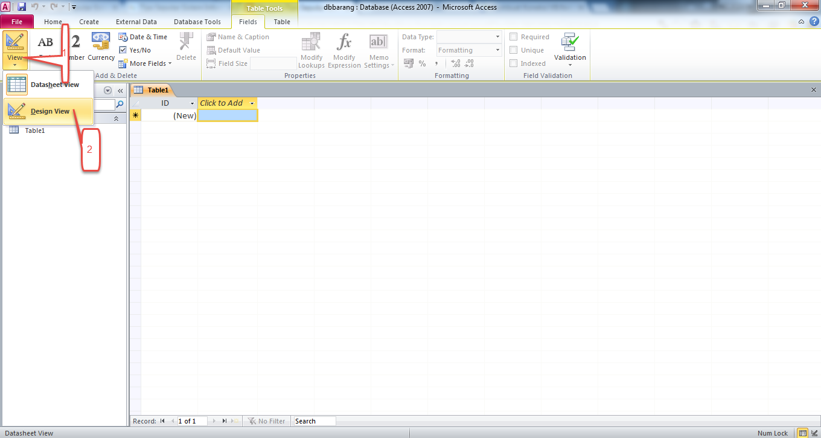This screenshot has width=821, height=438.
Task: Click the Access application logo icon
Action: click(6, 7)
